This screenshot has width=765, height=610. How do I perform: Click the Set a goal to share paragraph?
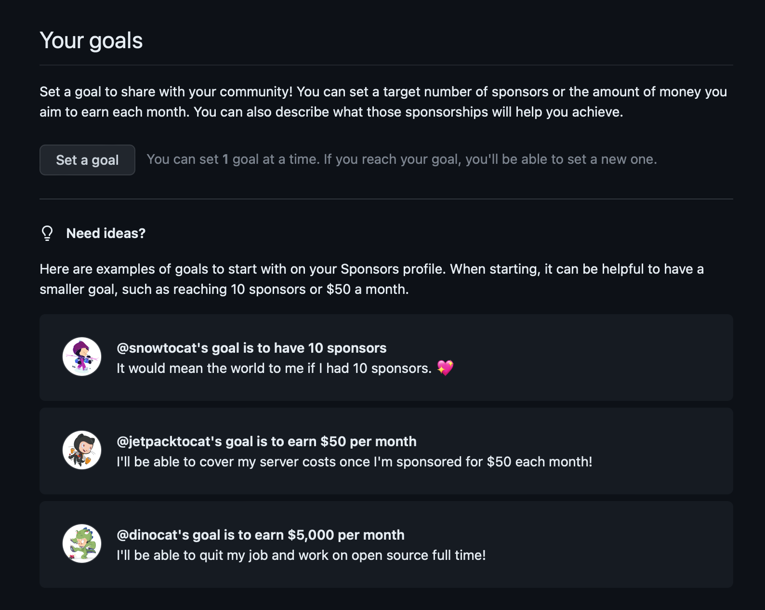pos(383,102)
